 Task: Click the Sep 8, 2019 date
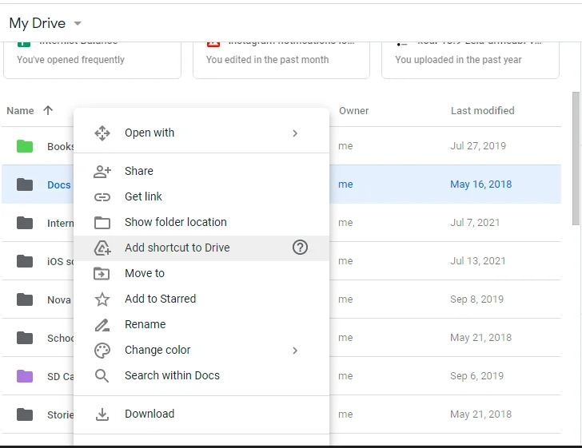point(477,299)
